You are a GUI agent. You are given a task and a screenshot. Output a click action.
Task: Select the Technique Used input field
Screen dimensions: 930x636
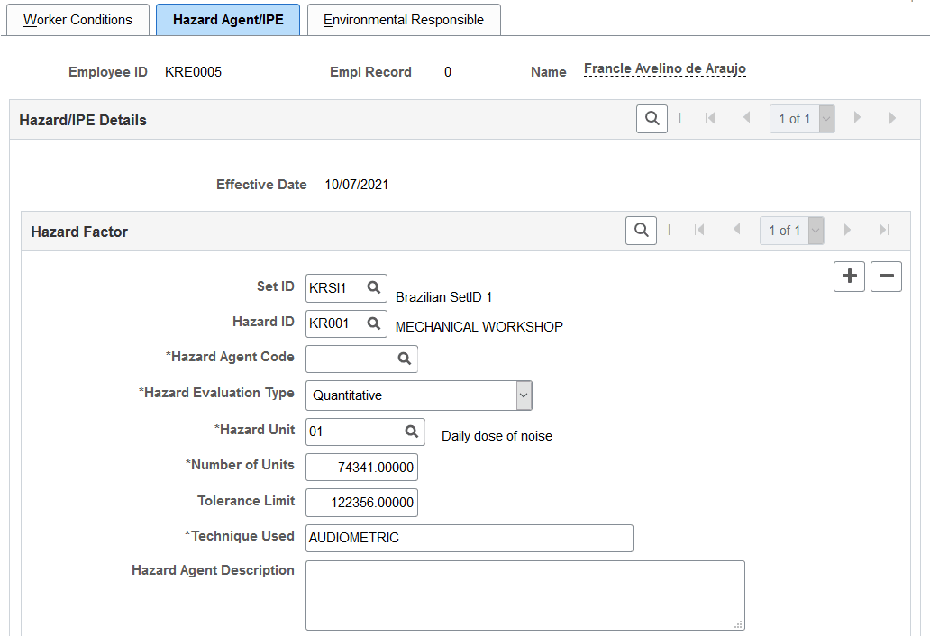[x=469, y=538]
